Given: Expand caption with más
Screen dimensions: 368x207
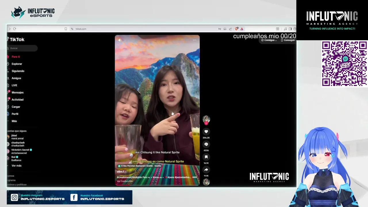Looking at the screenshot, I should (195, 177).
